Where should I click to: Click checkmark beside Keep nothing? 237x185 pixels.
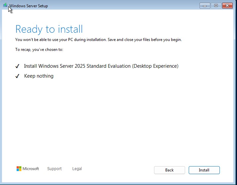pos(18,76)
